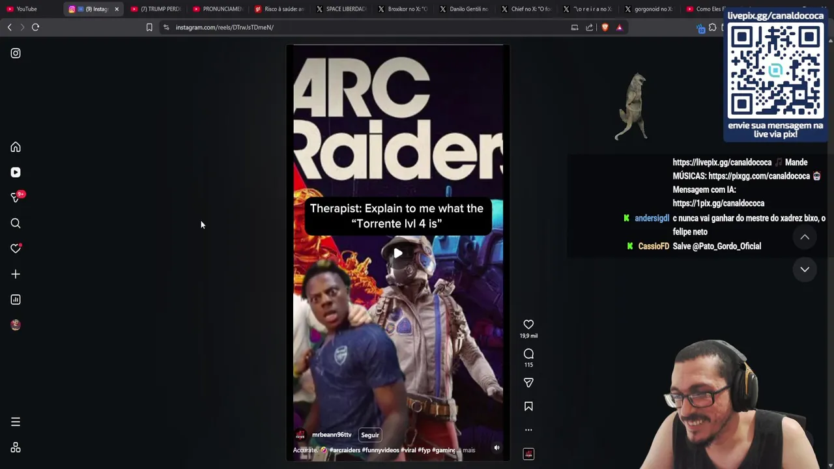Switch to TRUMP PERDE YouTube tab
The width and height of the screenshot is (834, 469).
pos(155,9)
